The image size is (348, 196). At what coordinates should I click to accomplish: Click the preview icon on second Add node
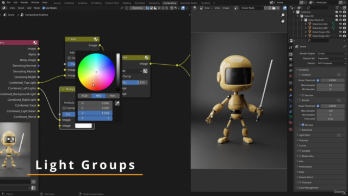click(146, 58)
